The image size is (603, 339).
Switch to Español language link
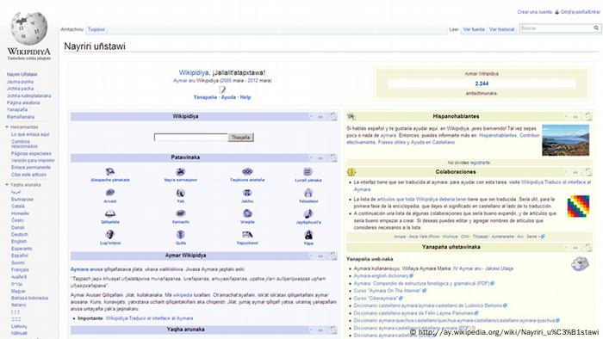coord(20,256)
